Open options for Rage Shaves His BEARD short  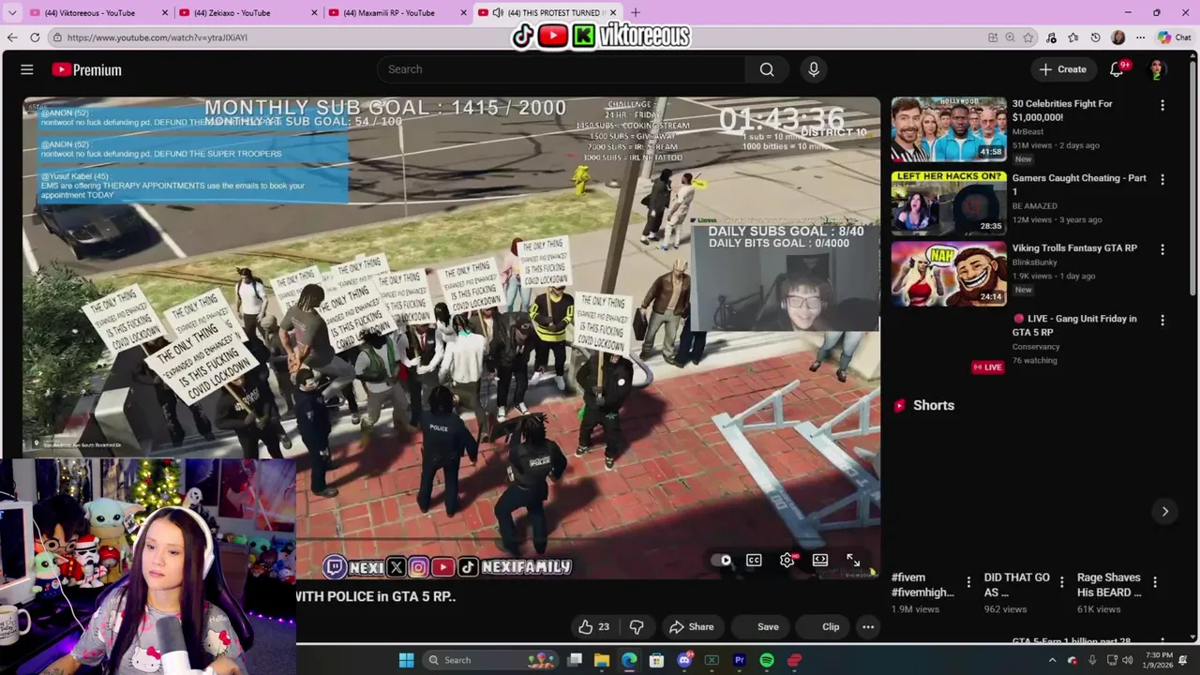point(1154,582)
